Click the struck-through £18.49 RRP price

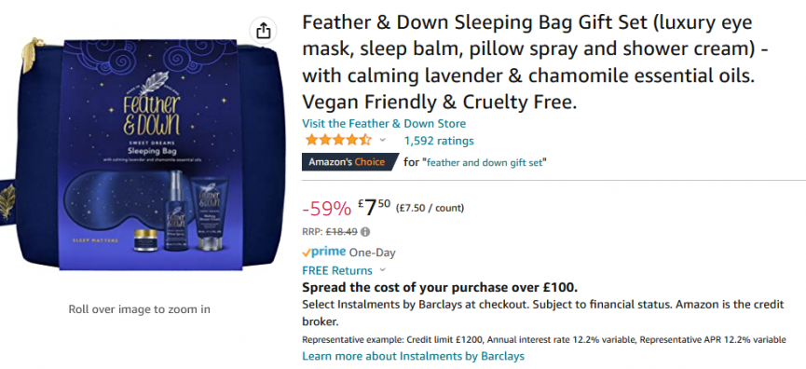[x=342, y=232]
